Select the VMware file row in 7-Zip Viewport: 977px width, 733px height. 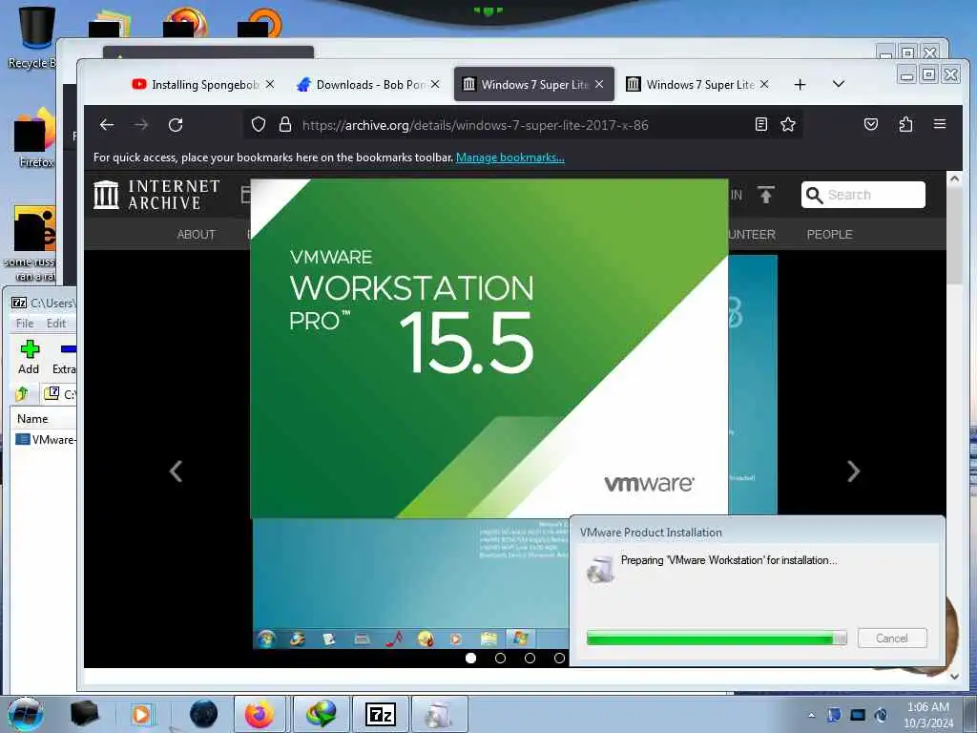coord(46,439)
